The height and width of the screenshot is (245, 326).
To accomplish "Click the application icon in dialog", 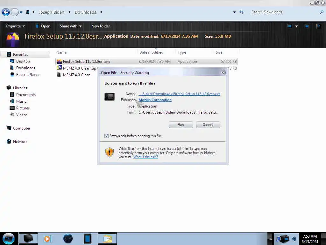I will pyautogui.click(x=110, y=97).
